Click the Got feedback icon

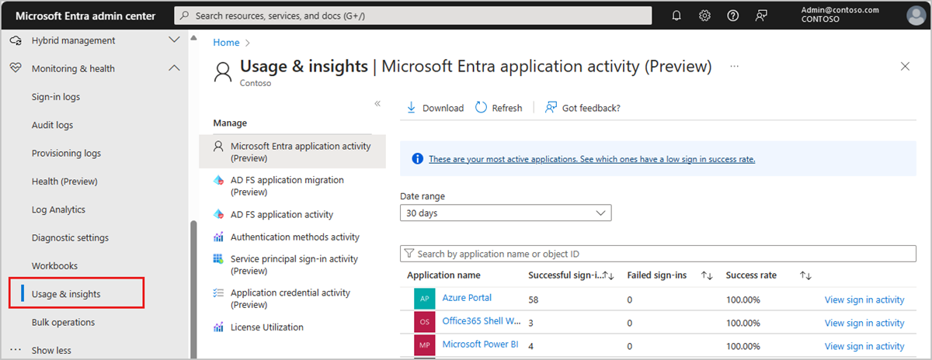coord(551,108)
